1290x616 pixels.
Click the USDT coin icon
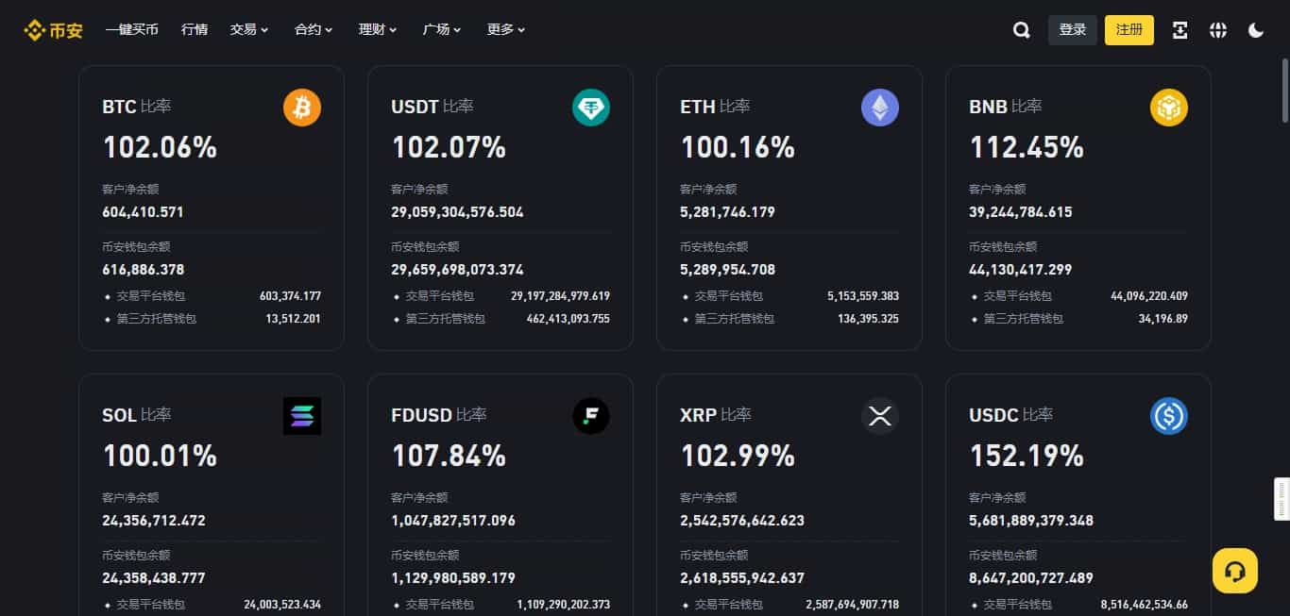tap(590, 107)
